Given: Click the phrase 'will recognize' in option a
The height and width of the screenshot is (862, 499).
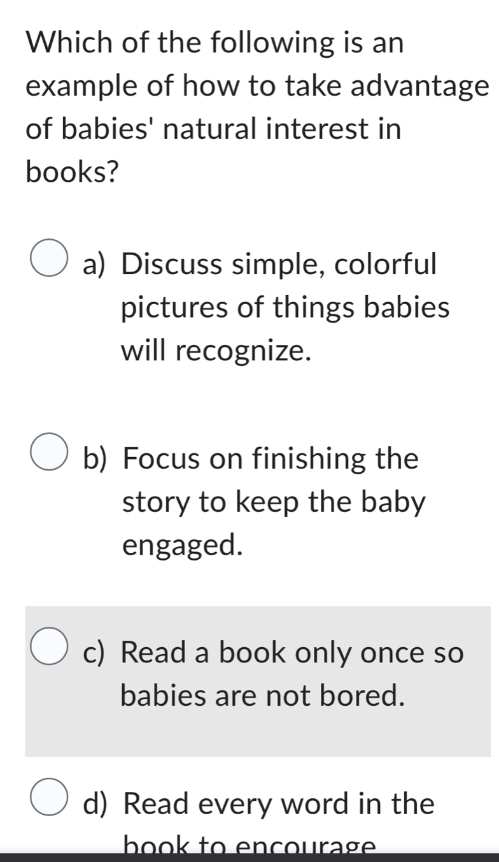Looking at the screenshot, I should click(214, 351).
